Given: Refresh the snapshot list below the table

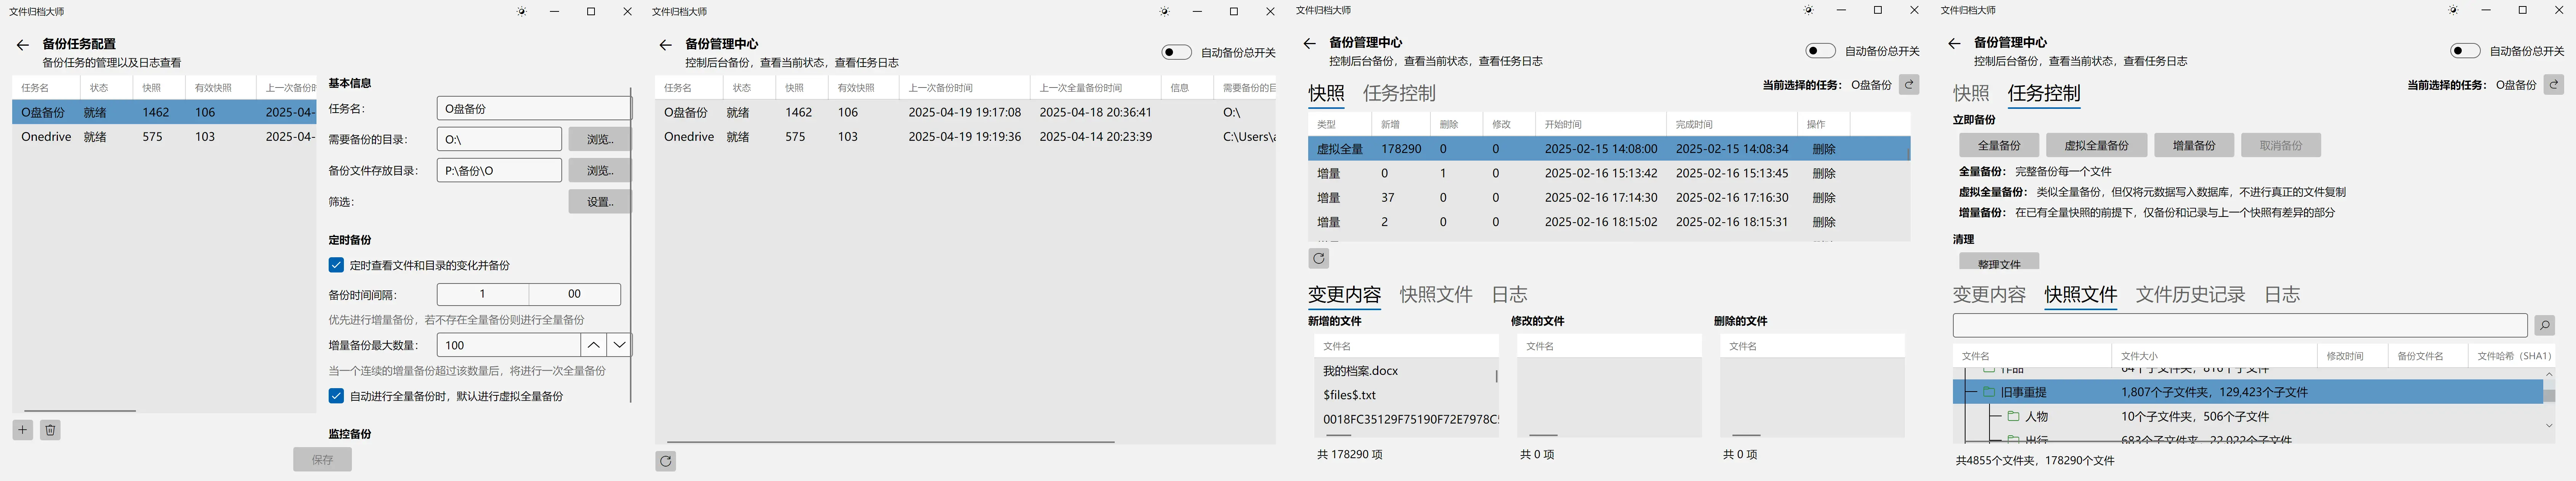Looking at the screenshot, I should [1319, 259].
